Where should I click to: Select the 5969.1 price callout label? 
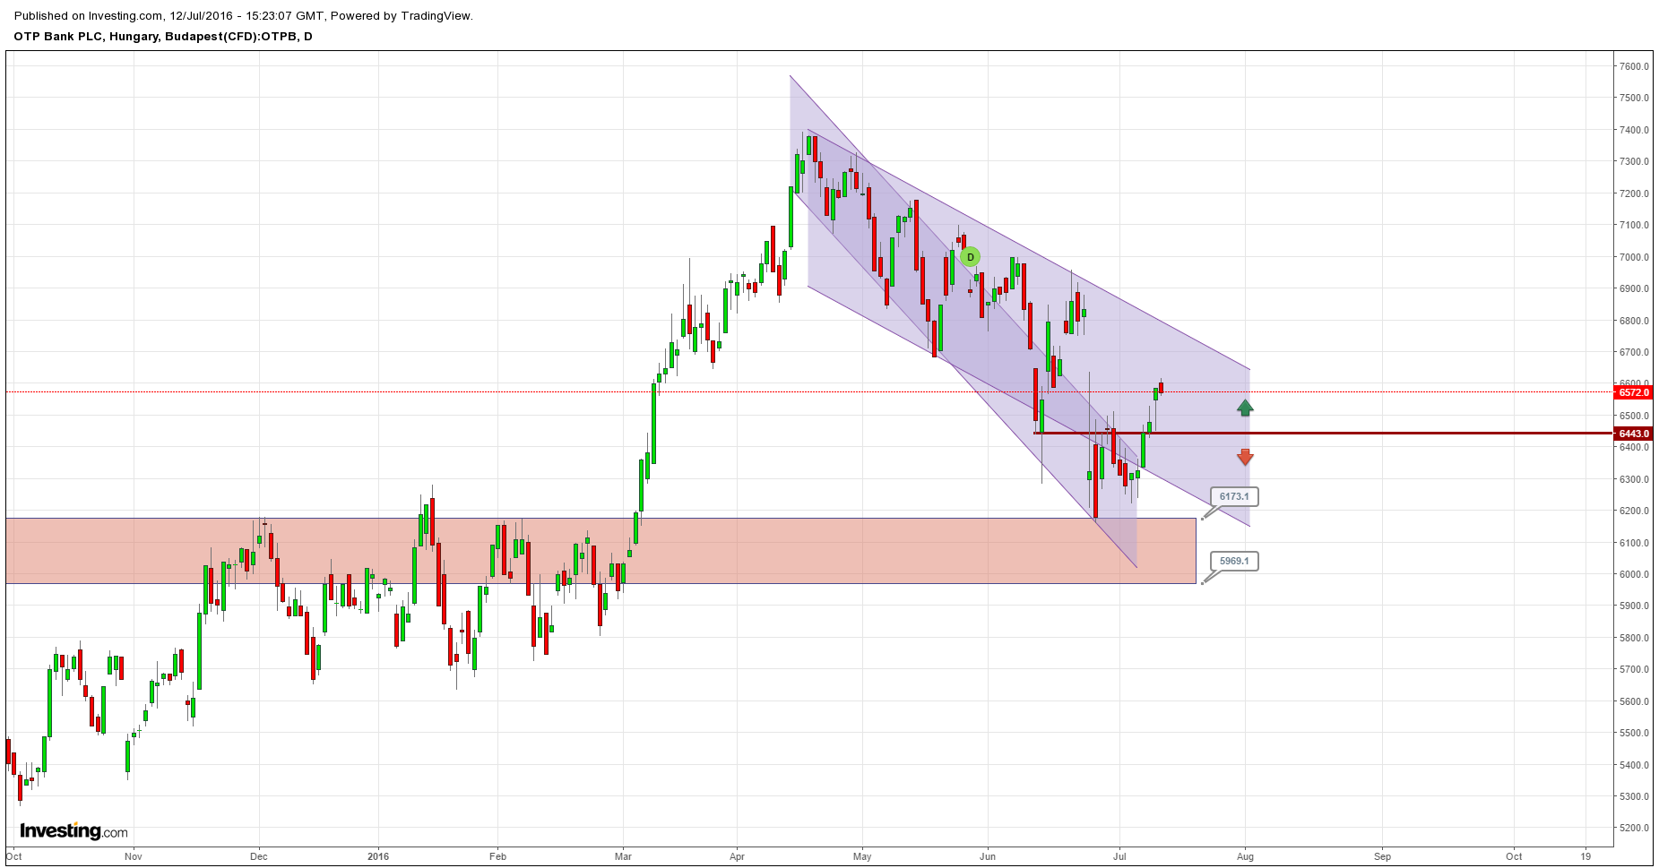click(1233, 561)
